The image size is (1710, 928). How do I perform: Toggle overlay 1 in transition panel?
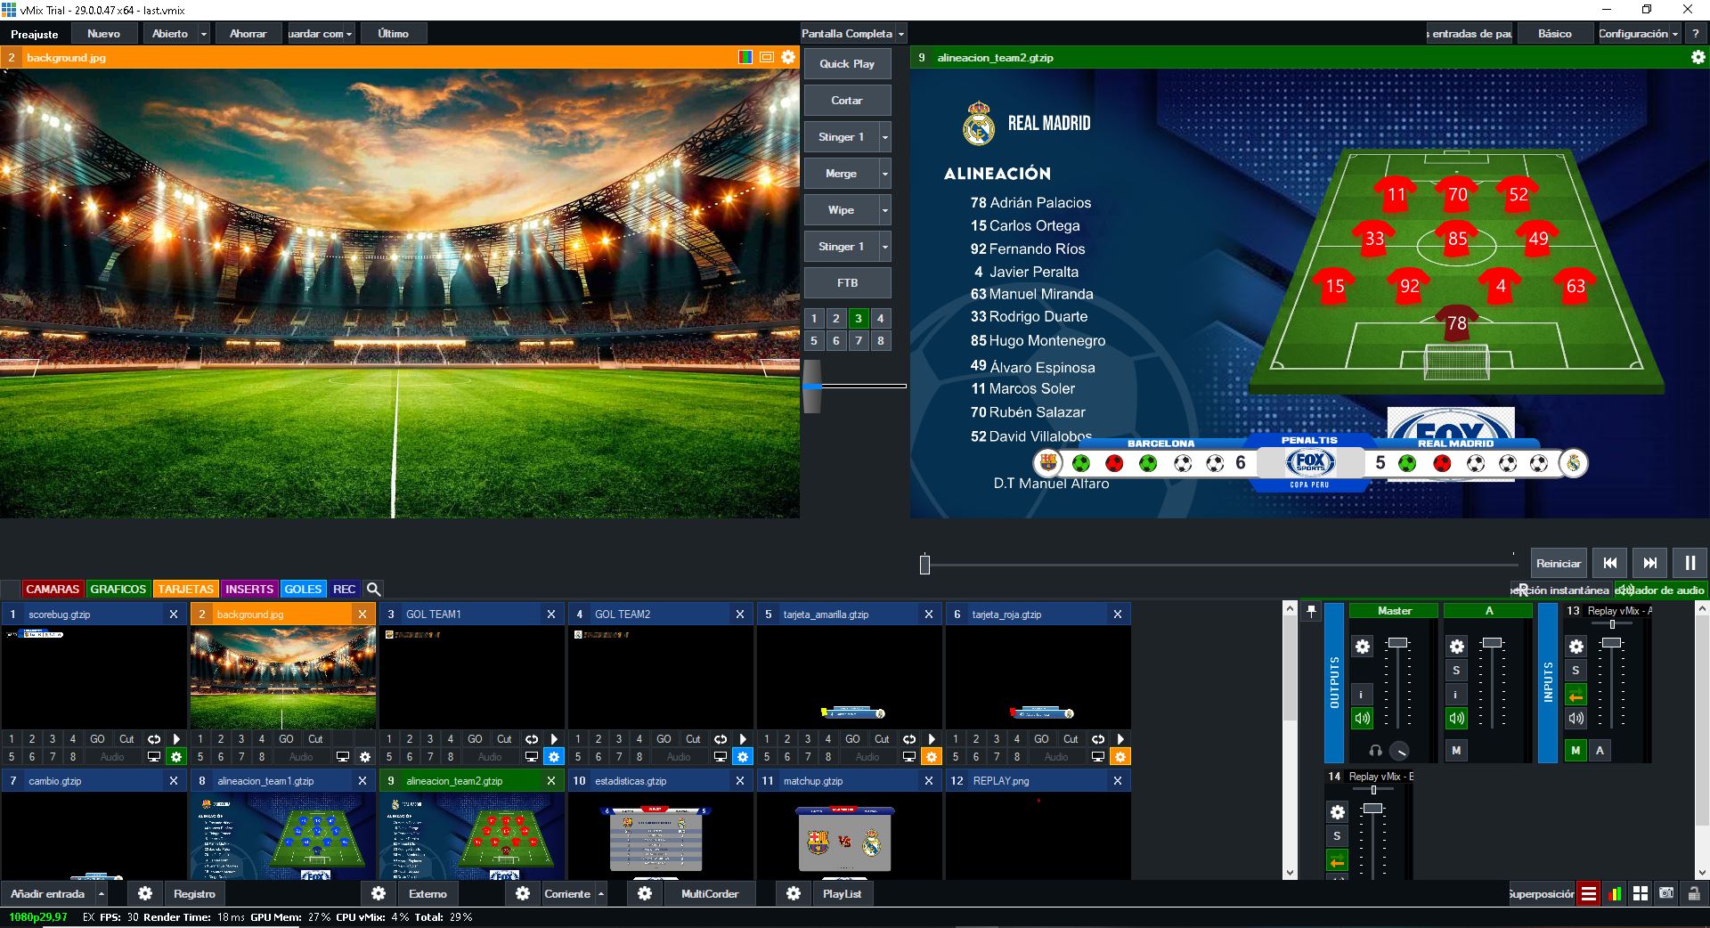813,318
